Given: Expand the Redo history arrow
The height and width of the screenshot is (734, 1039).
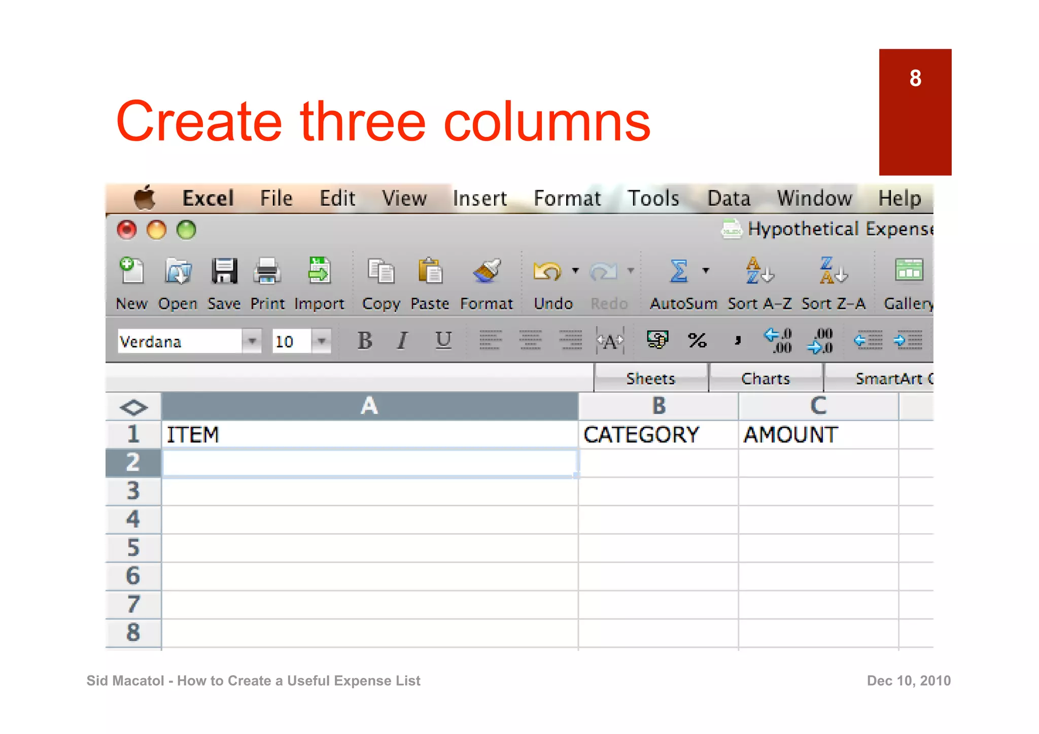Looking at the screenshot, I should point(631,270).
